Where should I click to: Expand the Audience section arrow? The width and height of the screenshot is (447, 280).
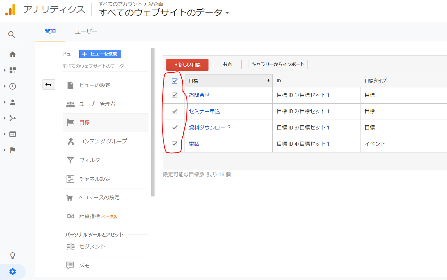point(4,102)
